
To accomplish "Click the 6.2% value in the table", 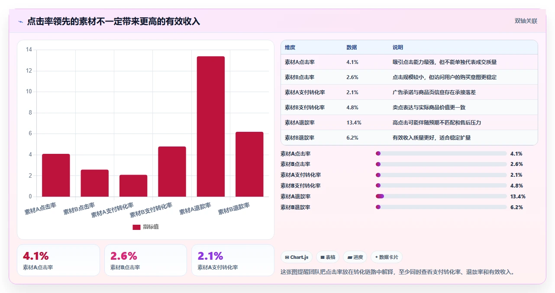I will [x=352, y=138].
